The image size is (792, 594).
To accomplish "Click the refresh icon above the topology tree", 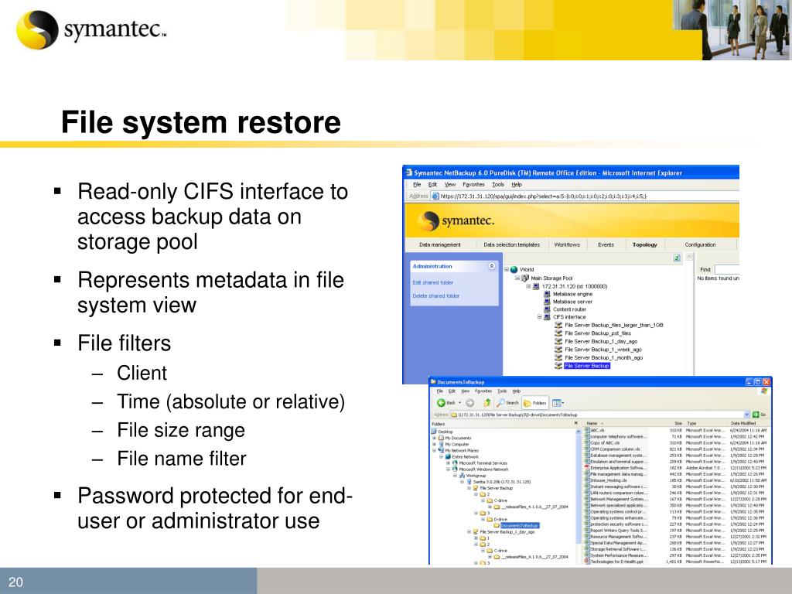I will [x=677, y=258].
